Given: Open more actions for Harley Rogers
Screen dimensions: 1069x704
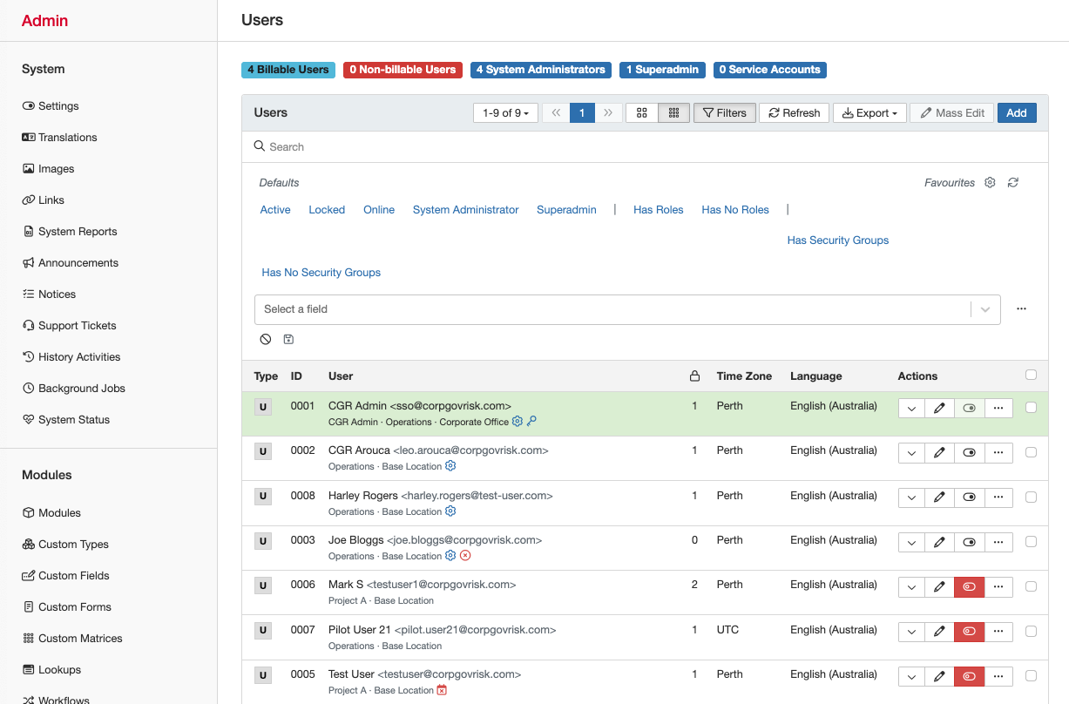Looking at the screenshot, I should pos(998,498).
